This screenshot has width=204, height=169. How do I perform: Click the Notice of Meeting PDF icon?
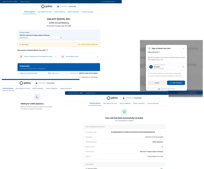[x=21, y=57]
